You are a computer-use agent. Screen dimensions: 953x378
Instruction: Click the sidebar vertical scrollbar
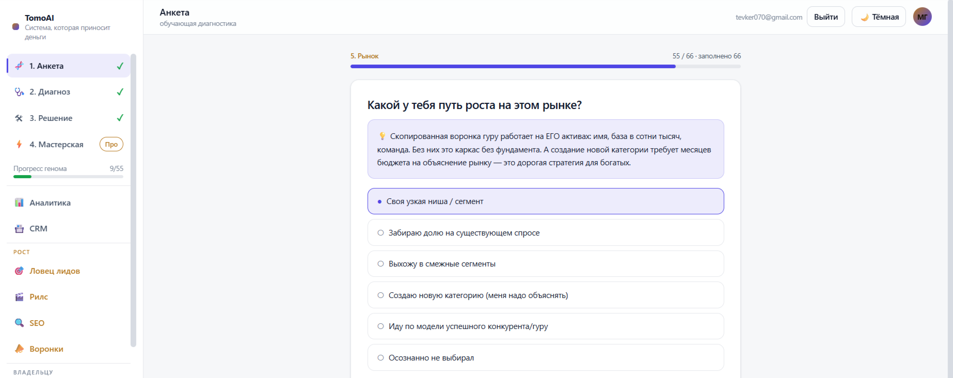point(133,200)
